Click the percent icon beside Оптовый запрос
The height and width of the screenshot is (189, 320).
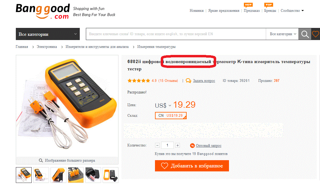tap(192, 146)
